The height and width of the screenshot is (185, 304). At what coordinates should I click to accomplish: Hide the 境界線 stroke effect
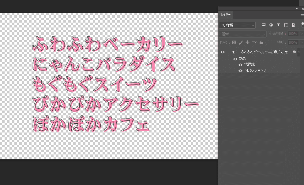(x=240, y=65)
